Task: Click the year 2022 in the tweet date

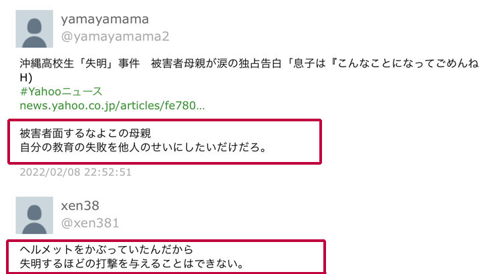Action: click(32, 172)
